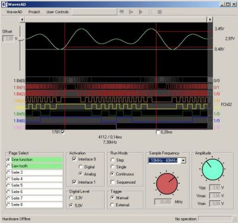Click the step-forward toolbar icon
Viewport: 238px width, 223px height.
point(131,12)
